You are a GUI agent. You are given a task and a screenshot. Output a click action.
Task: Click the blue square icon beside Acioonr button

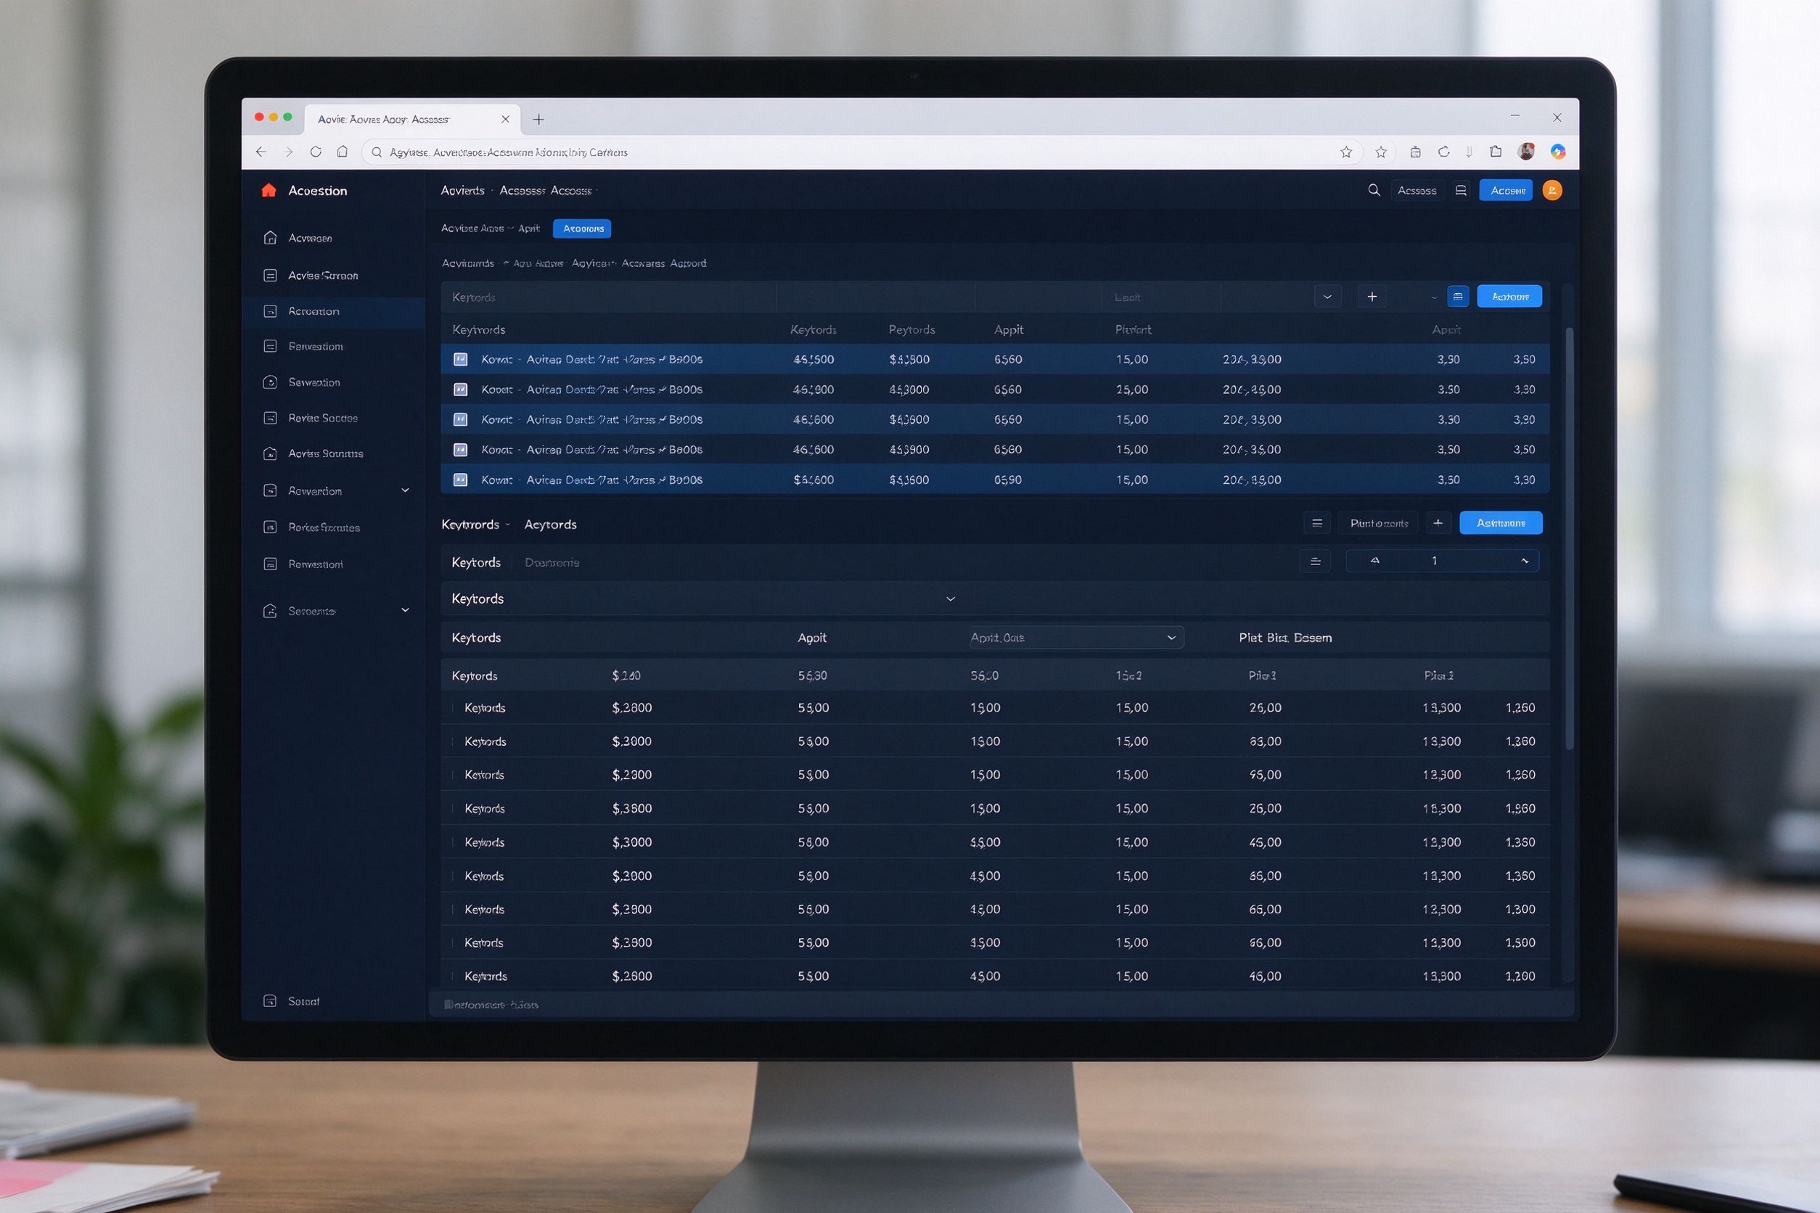coord(1457,296)
